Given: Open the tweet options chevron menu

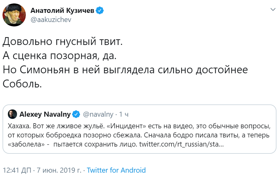Looking at the screenshot, I should (273, 10).
